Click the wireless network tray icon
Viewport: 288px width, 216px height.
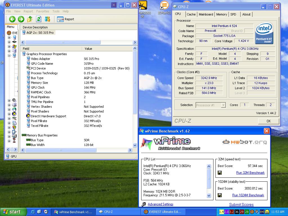tap(262, 212)
